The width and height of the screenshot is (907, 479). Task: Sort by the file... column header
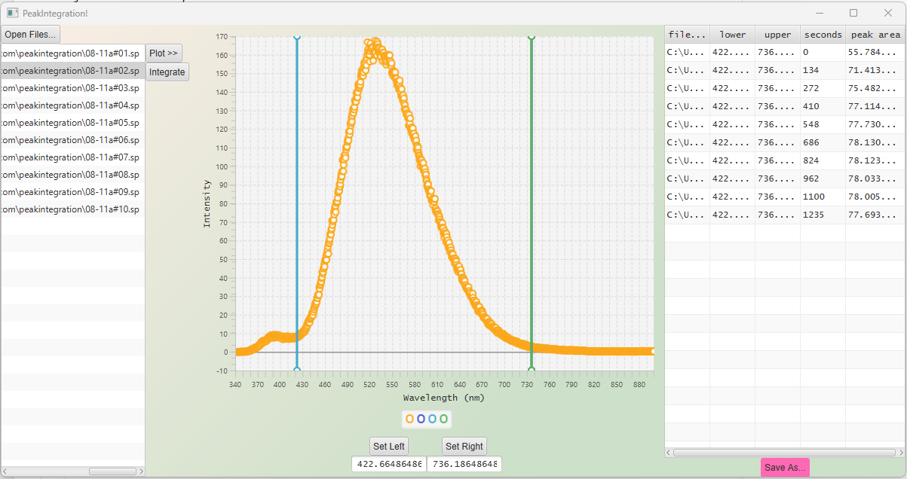(687, 35)
